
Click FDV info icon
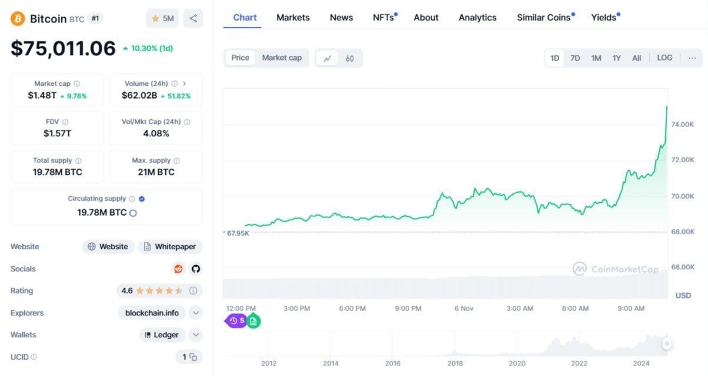65,122
